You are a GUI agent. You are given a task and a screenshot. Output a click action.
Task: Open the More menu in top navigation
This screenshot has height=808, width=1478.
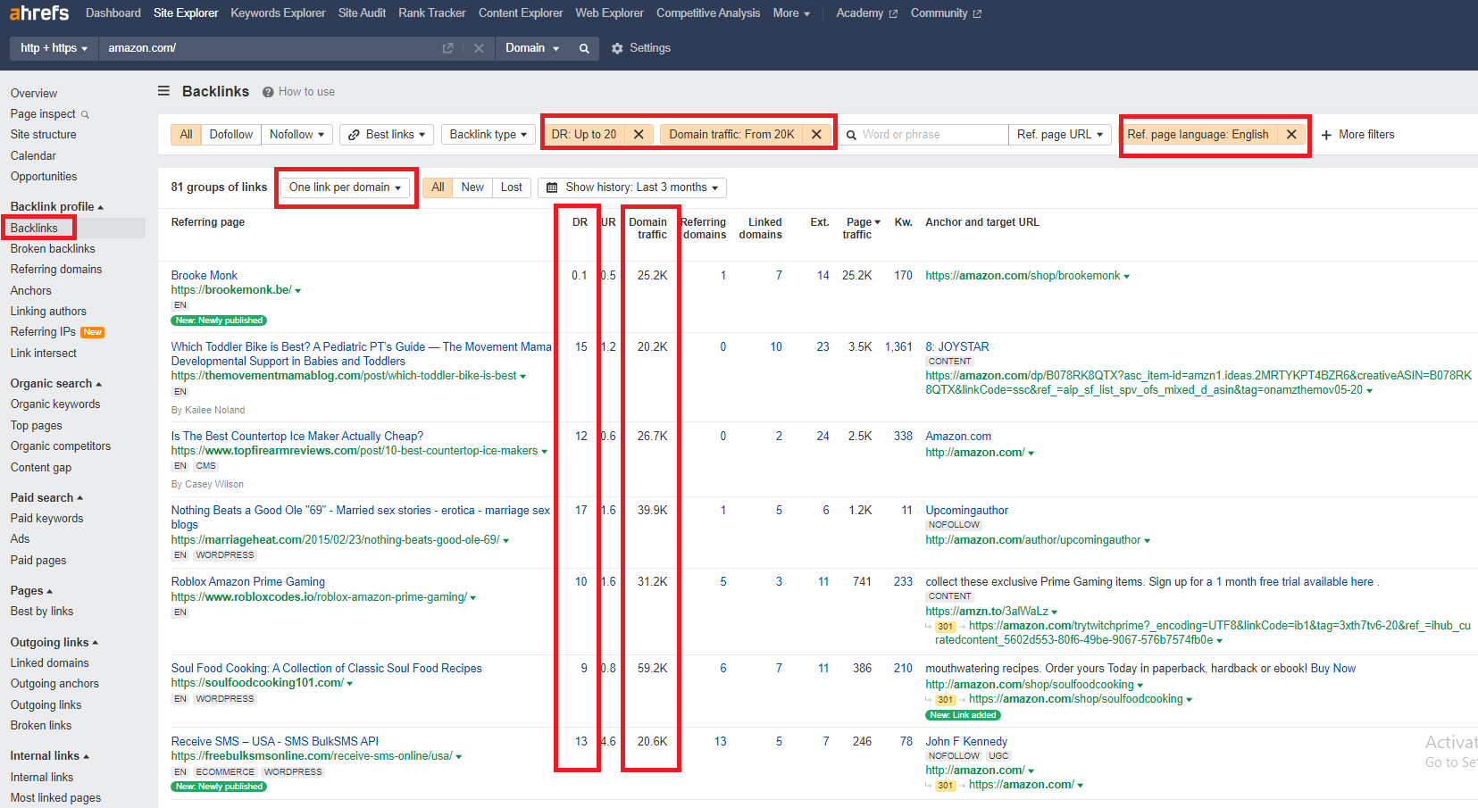(x=791, y=13)
